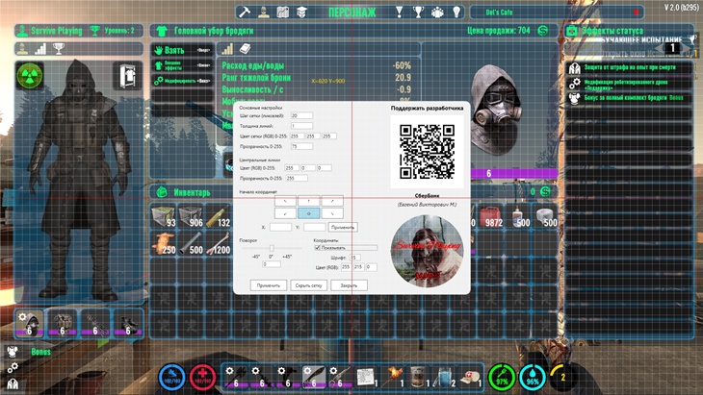Open the challenges trophy icon in top bar
This screenshot has height=395, width=703.
coord(418,12)
